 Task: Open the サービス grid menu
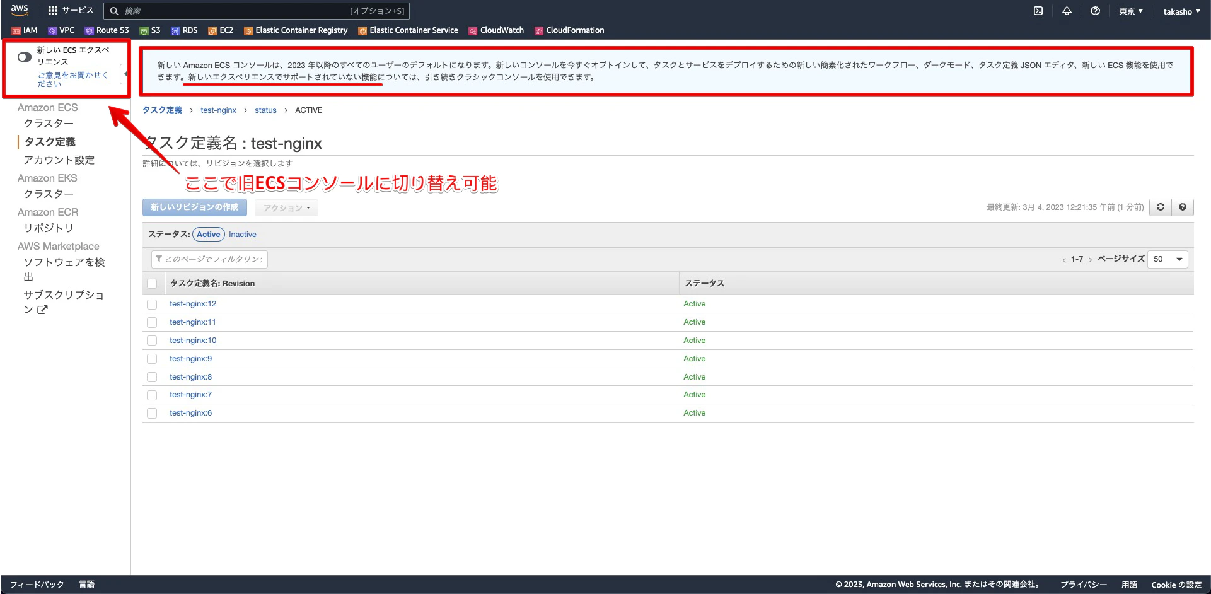(71, 11)
